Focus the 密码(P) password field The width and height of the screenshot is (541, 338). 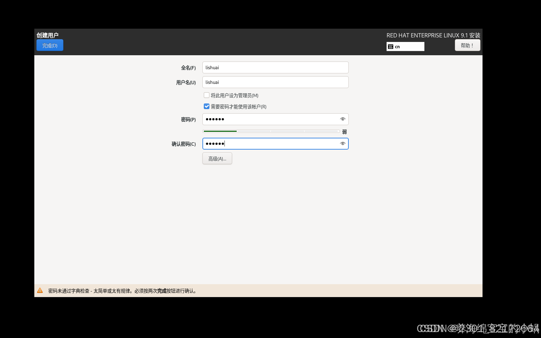(276, 119)
